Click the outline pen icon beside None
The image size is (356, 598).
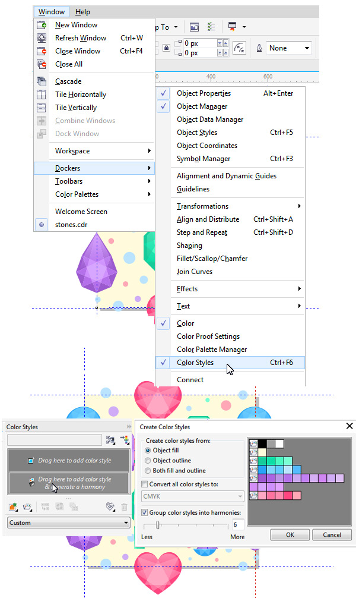pyautogui.click(x=259, y=48)
